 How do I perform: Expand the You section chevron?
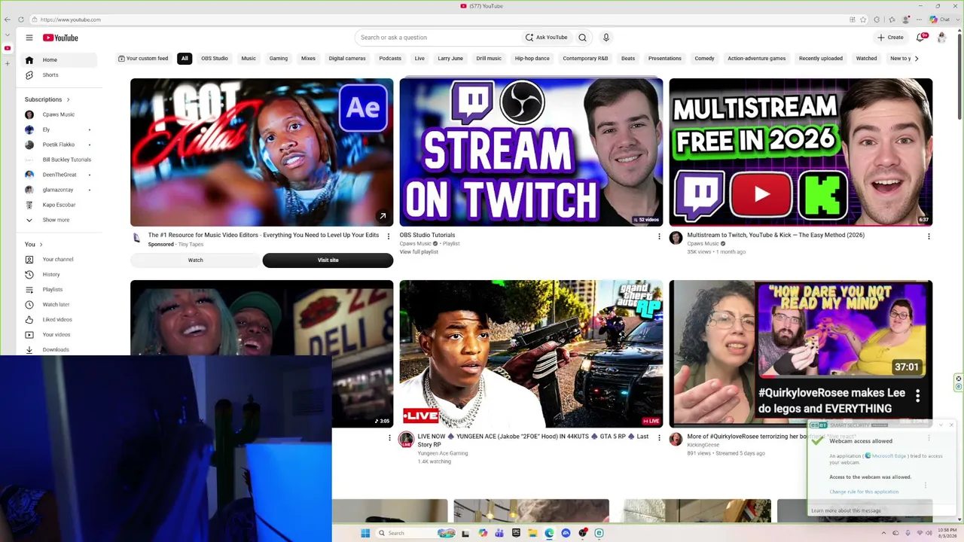[41, 244]
